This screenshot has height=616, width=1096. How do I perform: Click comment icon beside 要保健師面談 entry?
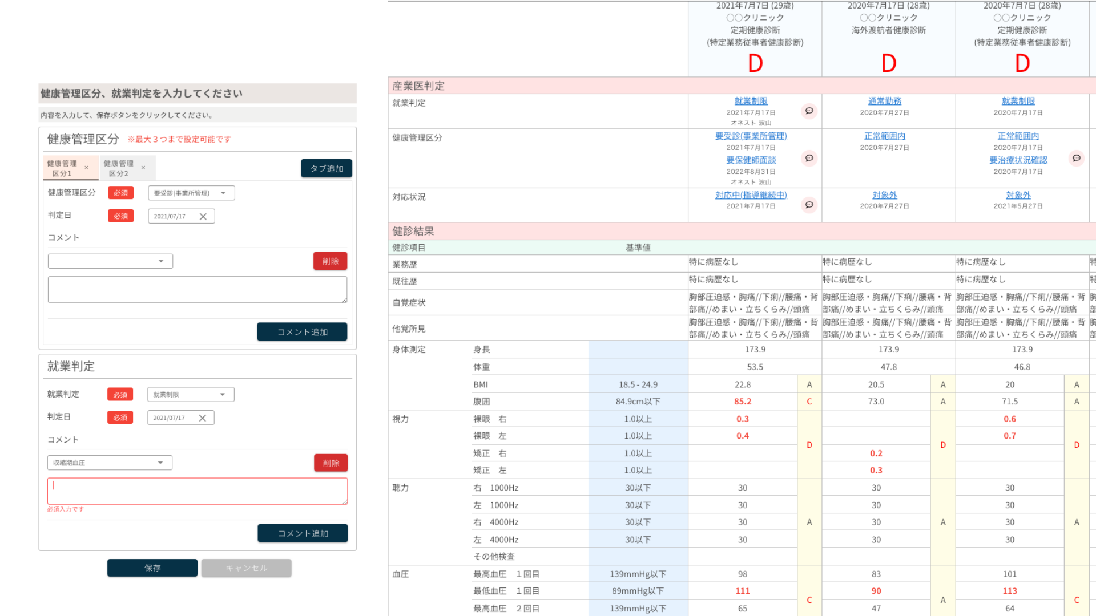coord(809,158)
